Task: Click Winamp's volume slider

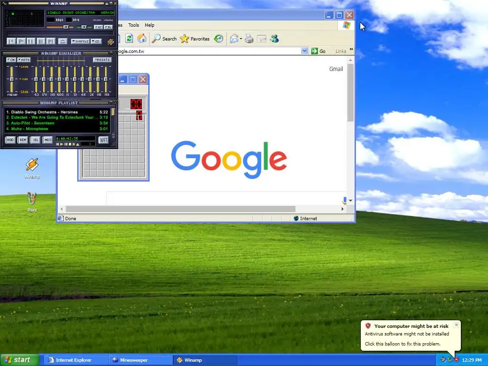Action: pyautogui.click(x=60, y=27)
